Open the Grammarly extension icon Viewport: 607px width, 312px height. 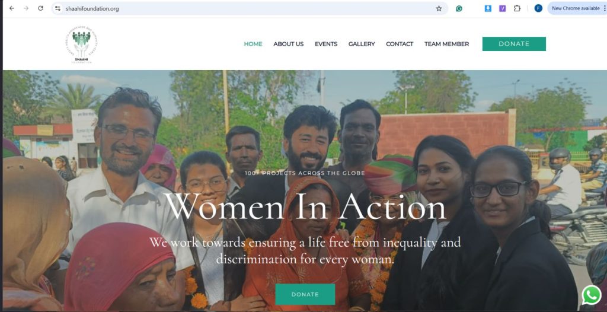coord(459,8)
